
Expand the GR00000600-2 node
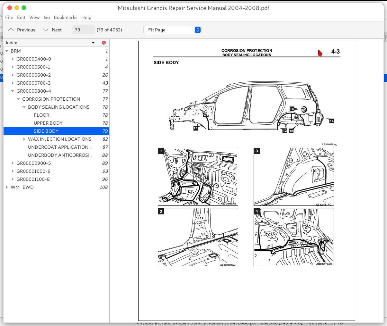point(13,75)
